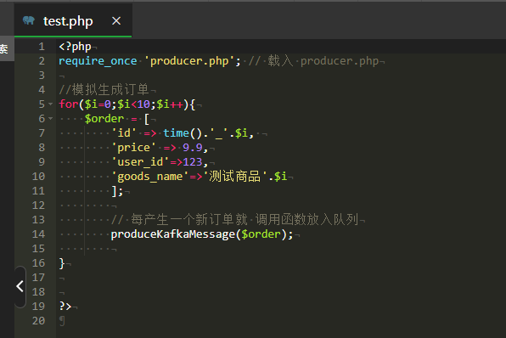The width and height of the screenshot is (506, 338).
Task: Click the 'id' key string on line 7
Action: (124, 133)
